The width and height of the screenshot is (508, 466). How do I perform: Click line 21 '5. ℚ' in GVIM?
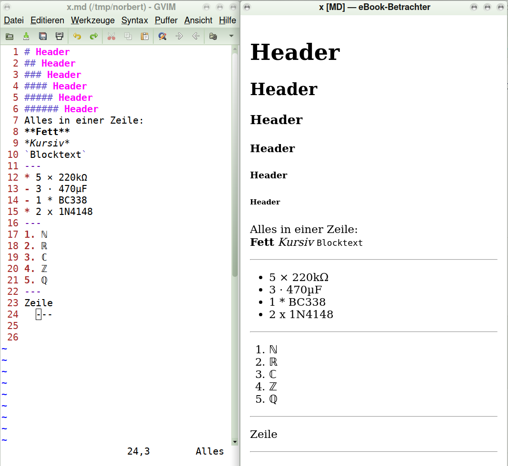pos(36,280)
